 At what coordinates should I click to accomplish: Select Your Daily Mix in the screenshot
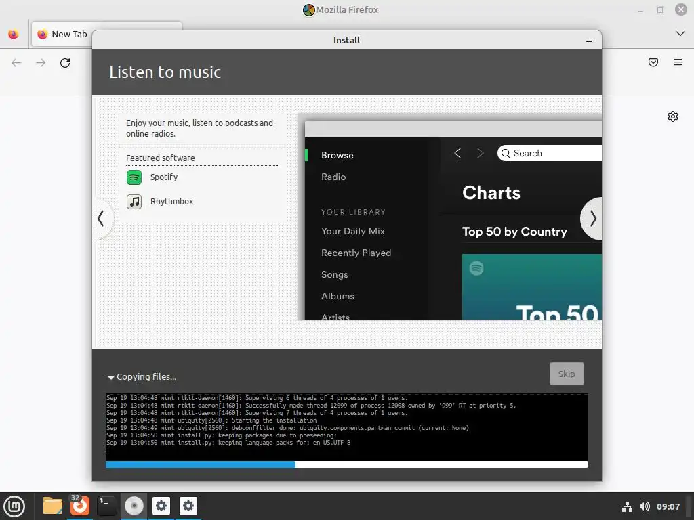pyautogui.click(x=352, y=231)
